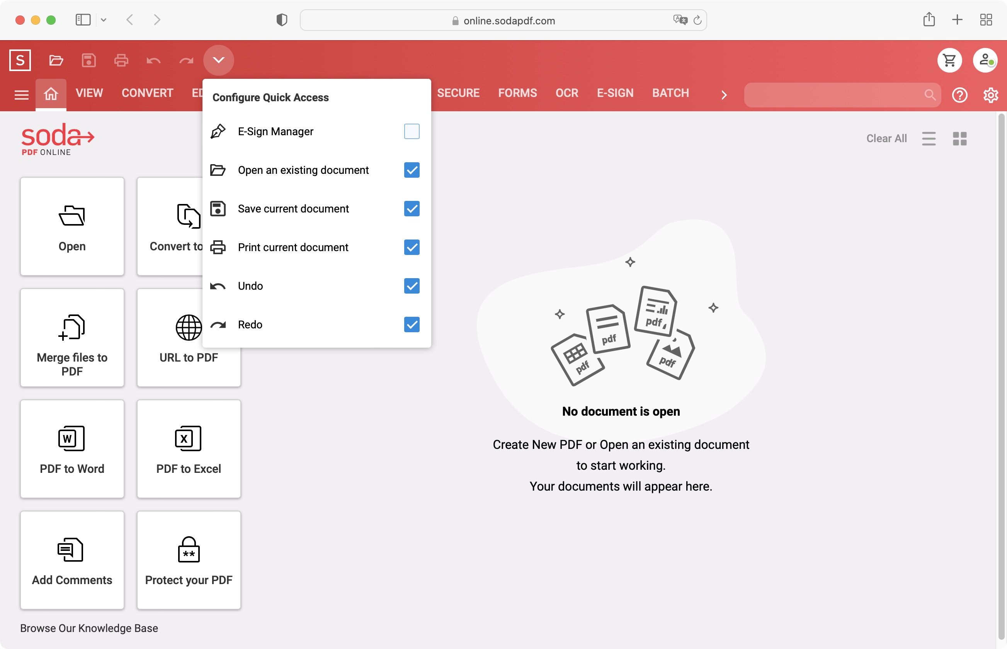Select the CONVERT ribbon tab
This screenshot has height=649, width=1007.
148,92
